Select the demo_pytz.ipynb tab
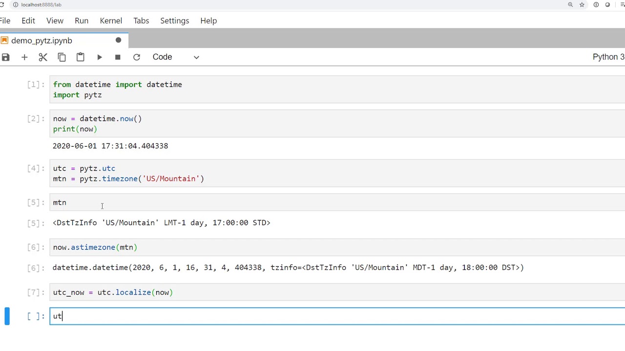625x351 pixels. click(42, 40)
